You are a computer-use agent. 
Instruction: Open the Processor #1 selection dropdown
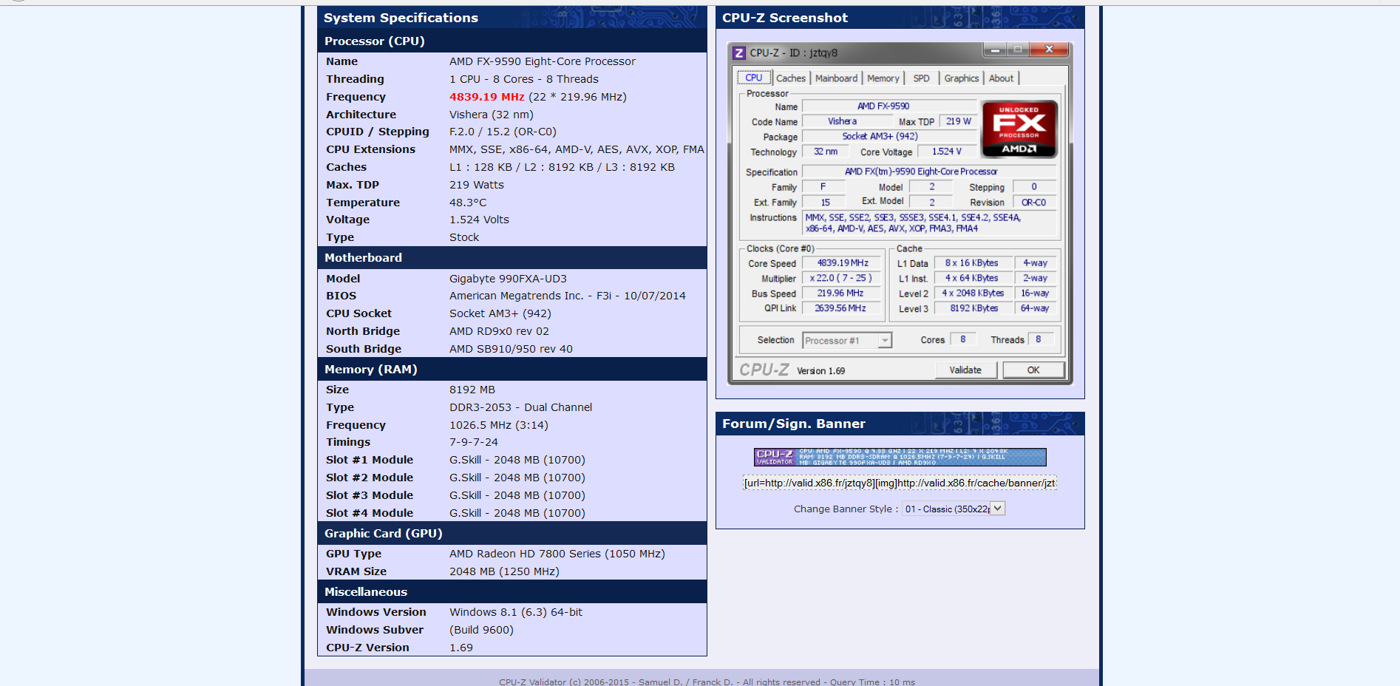[x=847, y=340]
